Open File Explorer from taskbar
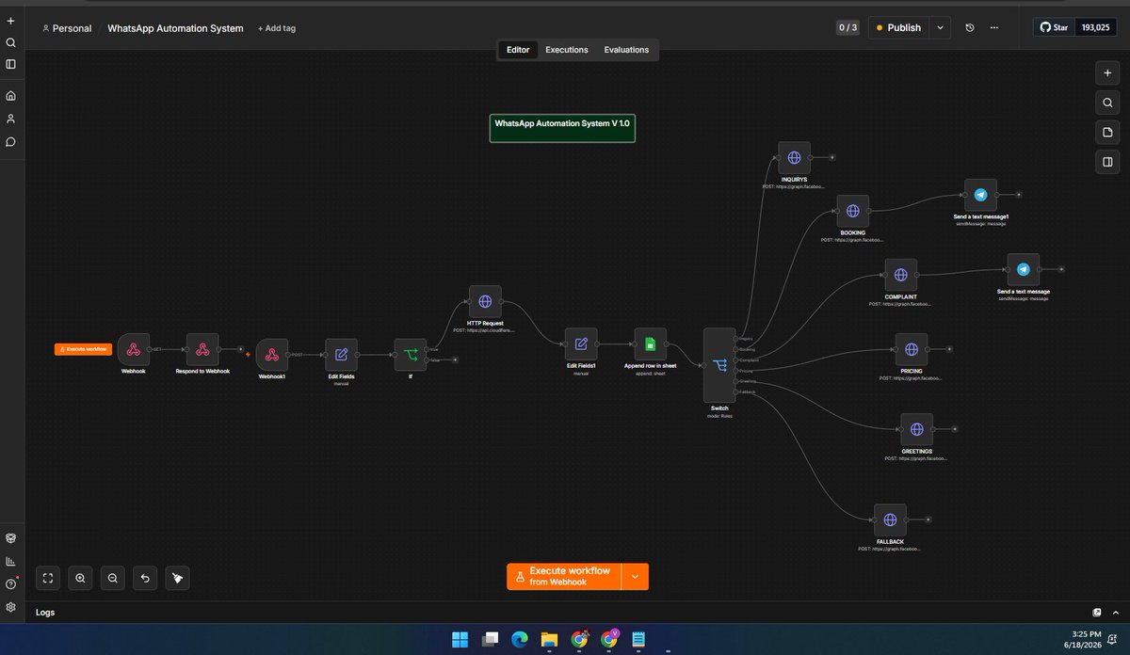 (x=549, y=640)
